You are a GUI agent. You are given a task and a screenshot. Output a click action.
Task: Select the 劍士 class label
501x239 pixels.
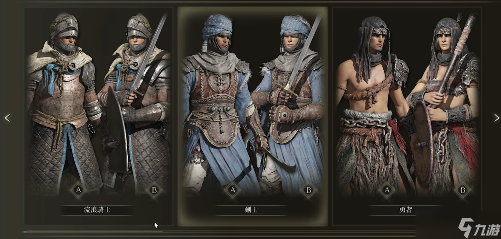tap(251, 210)
